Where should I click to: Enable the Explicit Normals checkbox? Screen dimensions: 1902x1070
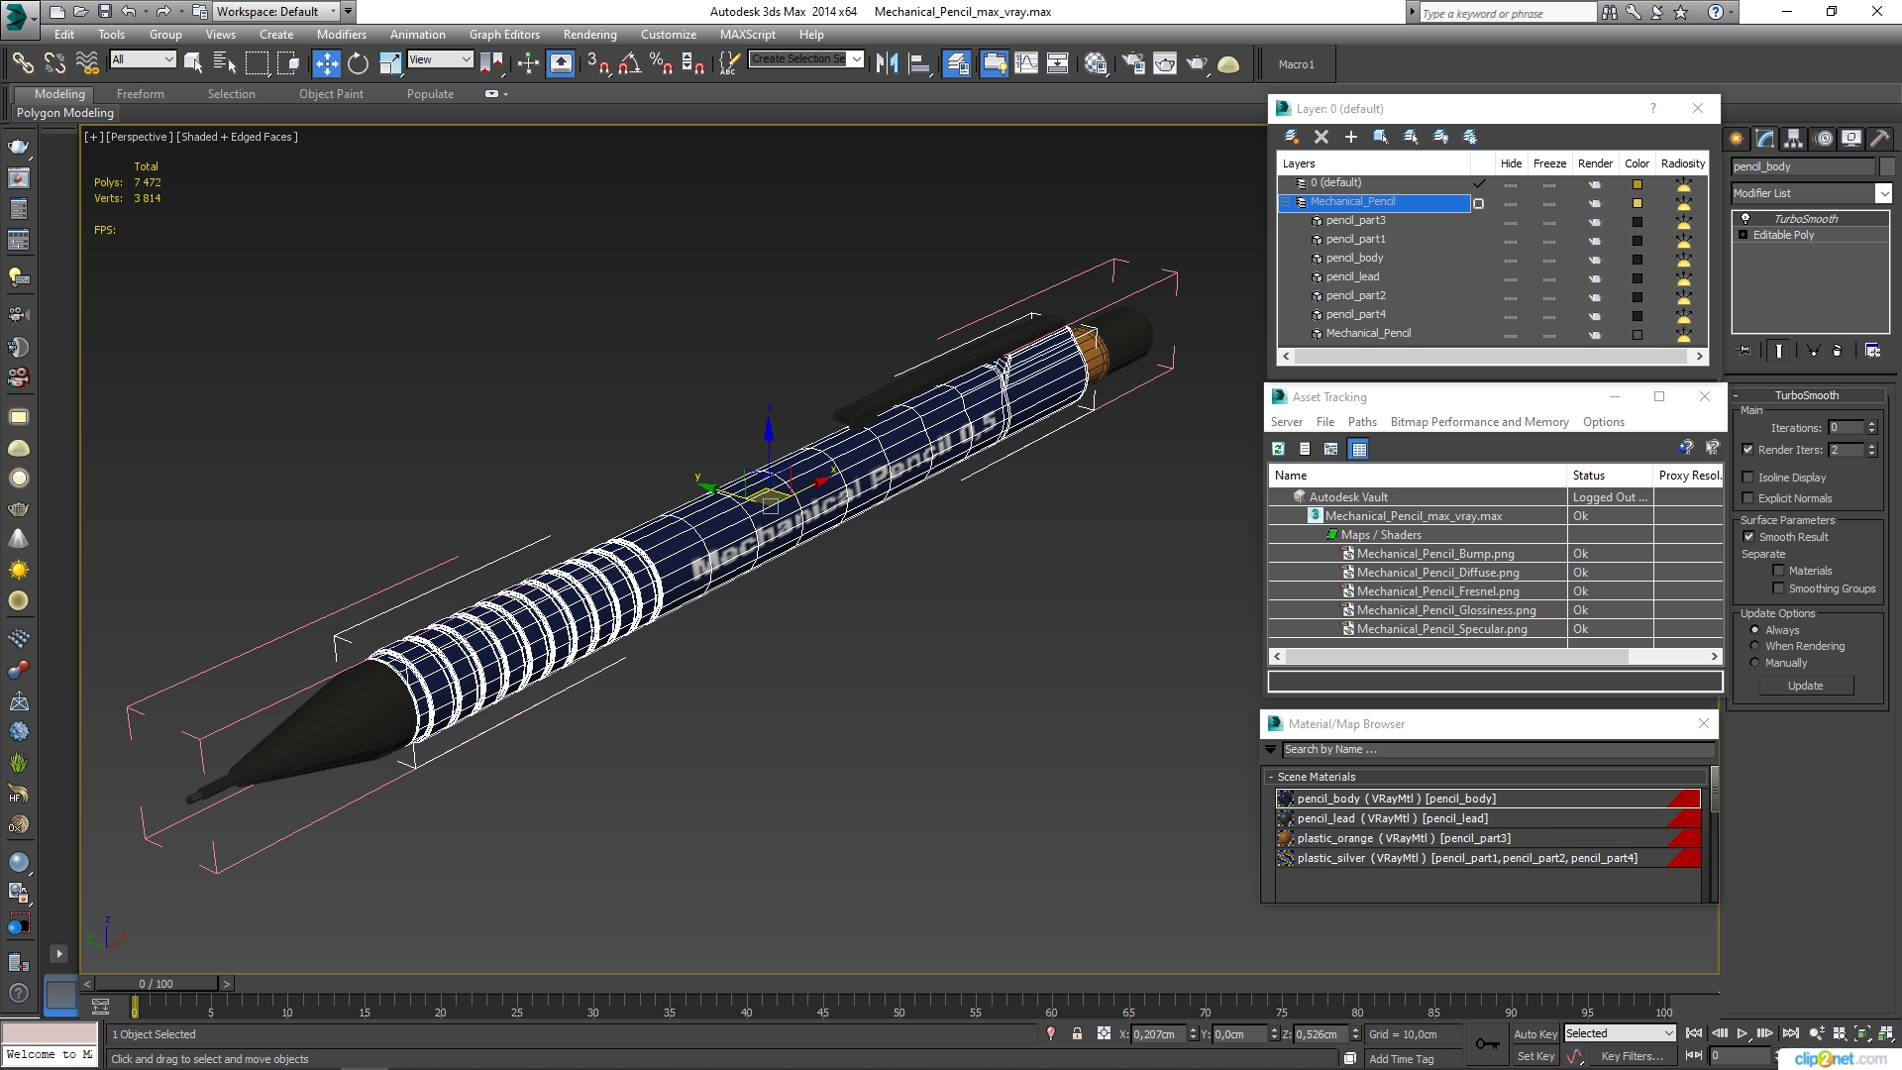[1747, 498]
